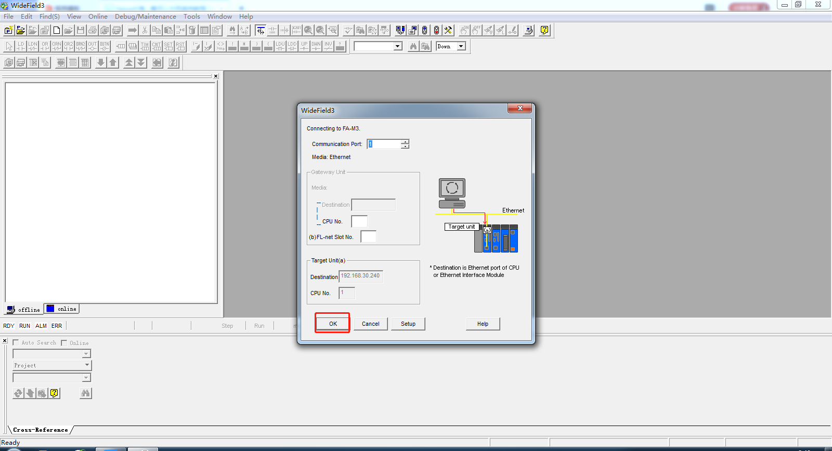Open the Find(S) menu
The width and height of the screenshot is (832, 451).
[x=49, y=17]
